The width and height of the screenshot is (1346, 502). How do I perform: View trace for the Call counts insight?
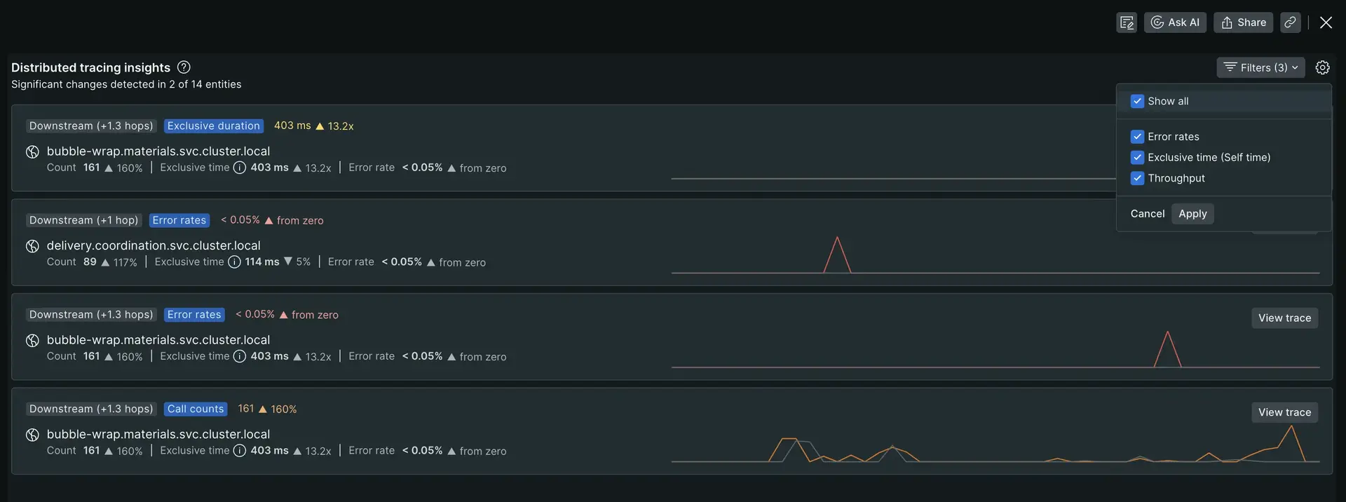[1284, 412]
